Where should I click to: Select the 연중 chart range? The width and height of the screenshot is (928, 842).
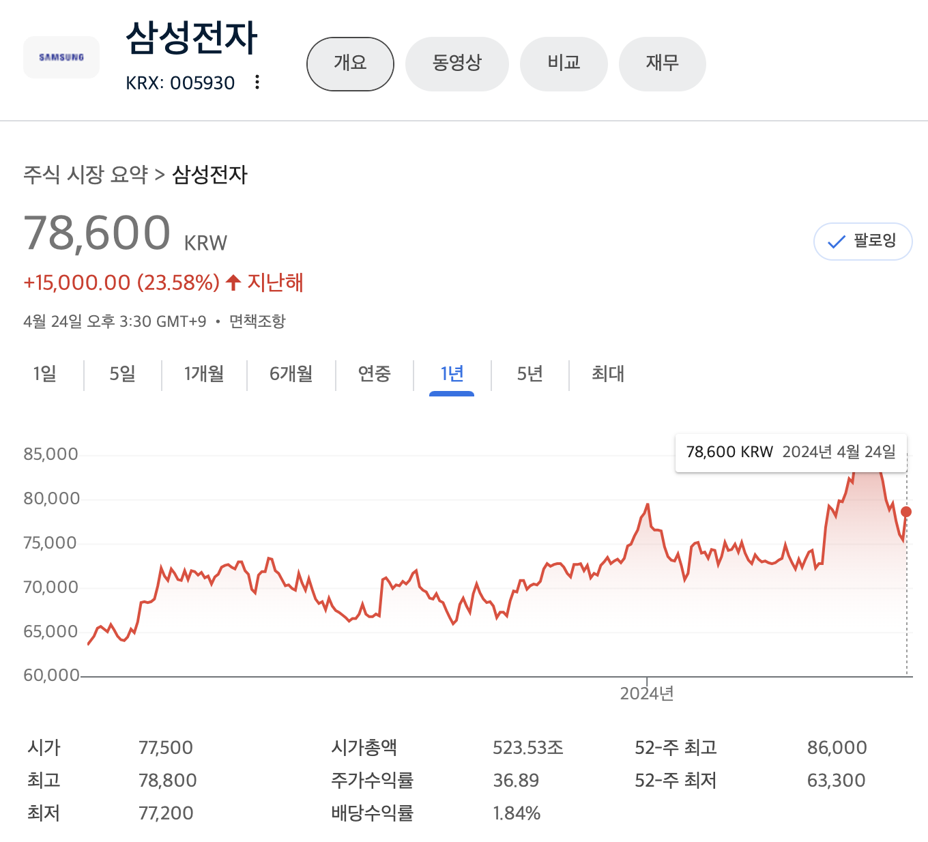(x=375, y=374)
